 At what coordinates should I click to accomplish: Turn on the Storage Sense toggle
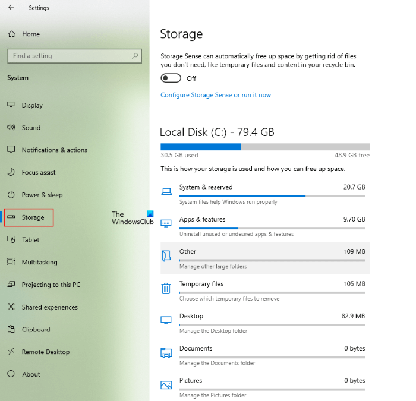tap(171, 78)
